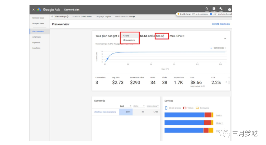Image resolution: width=266 pixels, height=145 pixels.
Task: Select Conversions from the open menu
Action: coord(129,40)
